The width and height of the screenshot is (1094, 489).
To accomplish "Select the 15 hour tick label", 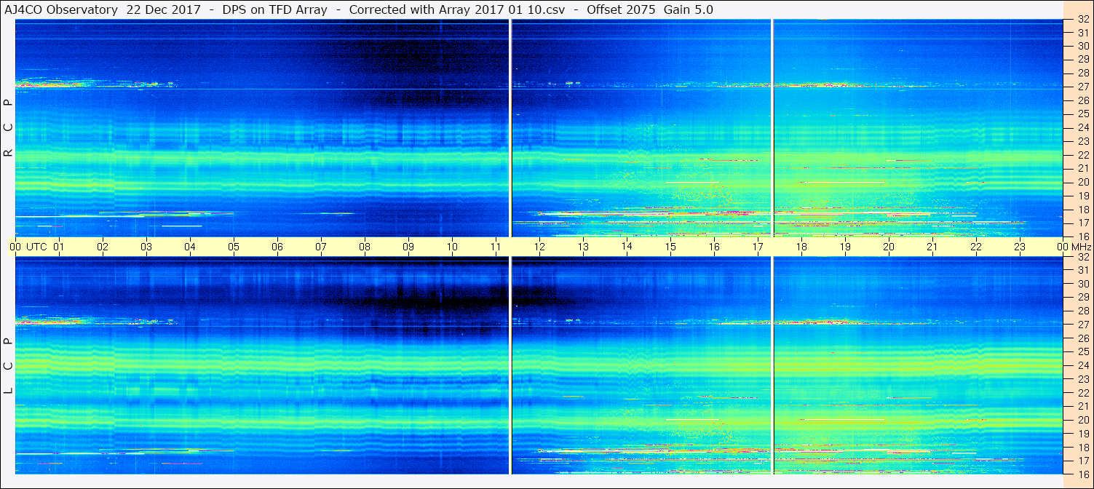I will coord(670,247).
